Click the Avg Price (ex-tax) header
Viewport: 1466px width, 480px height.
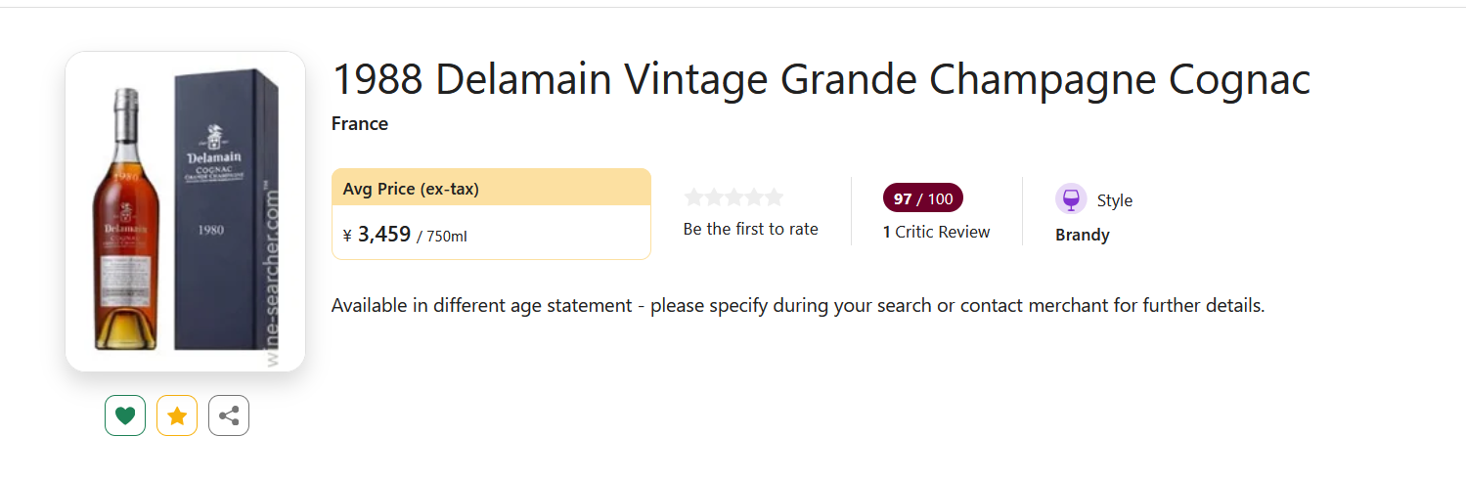411,189
